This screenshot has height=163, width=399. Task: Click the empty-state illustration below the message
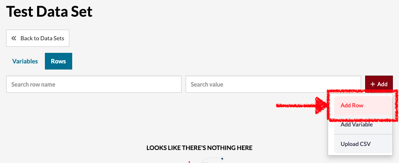[x=206, y=160]
